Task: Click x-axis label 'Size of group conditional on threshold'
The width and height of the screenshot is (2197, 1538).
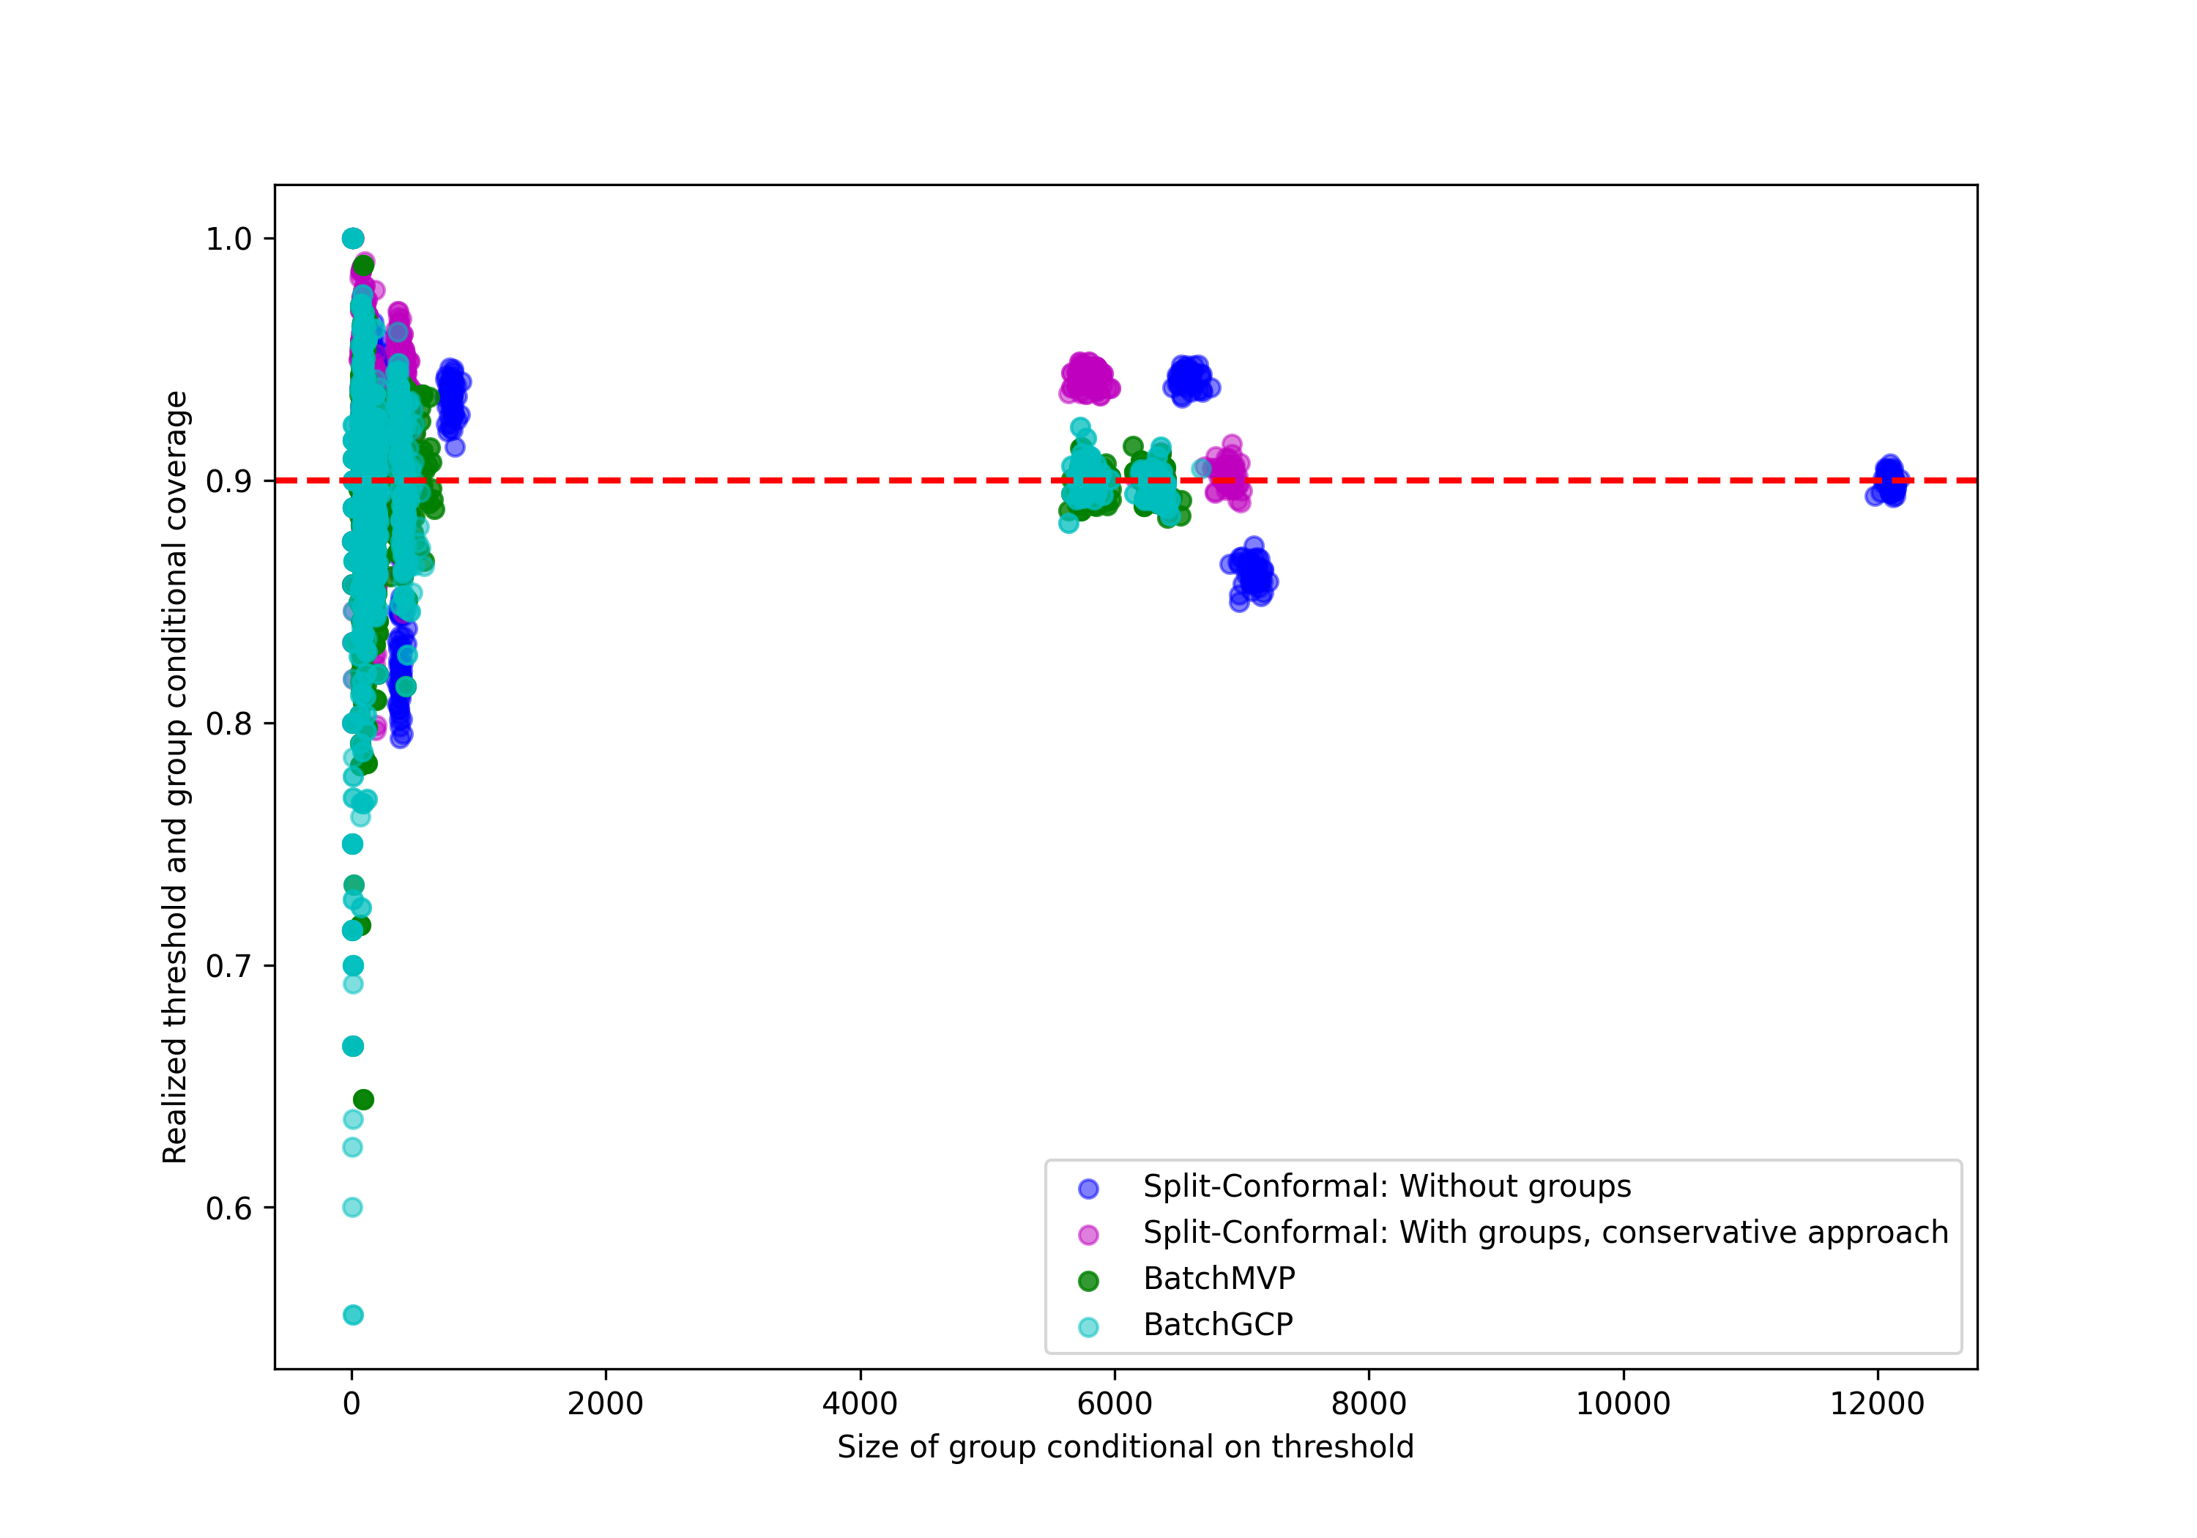Action: coord(1126,1447)
